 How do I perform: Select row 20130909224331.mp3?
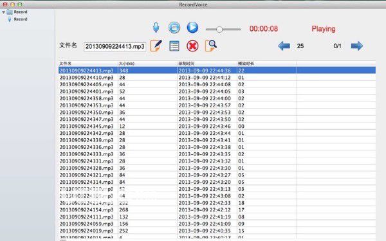coord(217,161)
